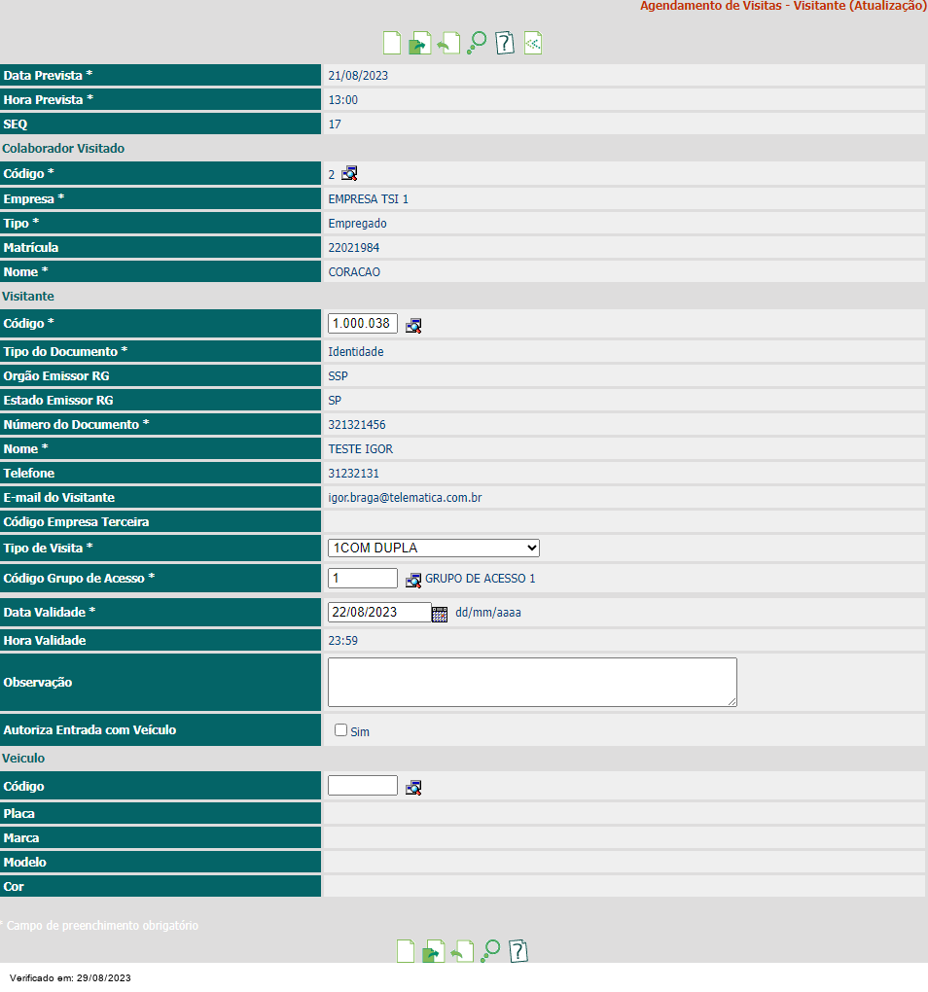Click the Cor label
928x992 pixels.
(14, 887)
